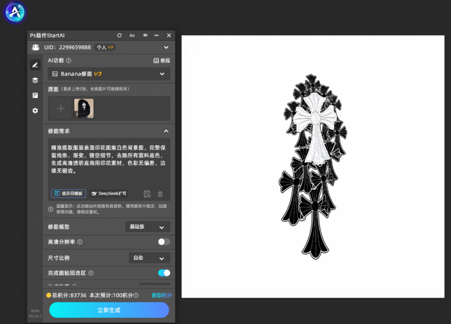Click the UID: 2299659888 text
This screenshot has width=451, height=324.
click(67, 47)
